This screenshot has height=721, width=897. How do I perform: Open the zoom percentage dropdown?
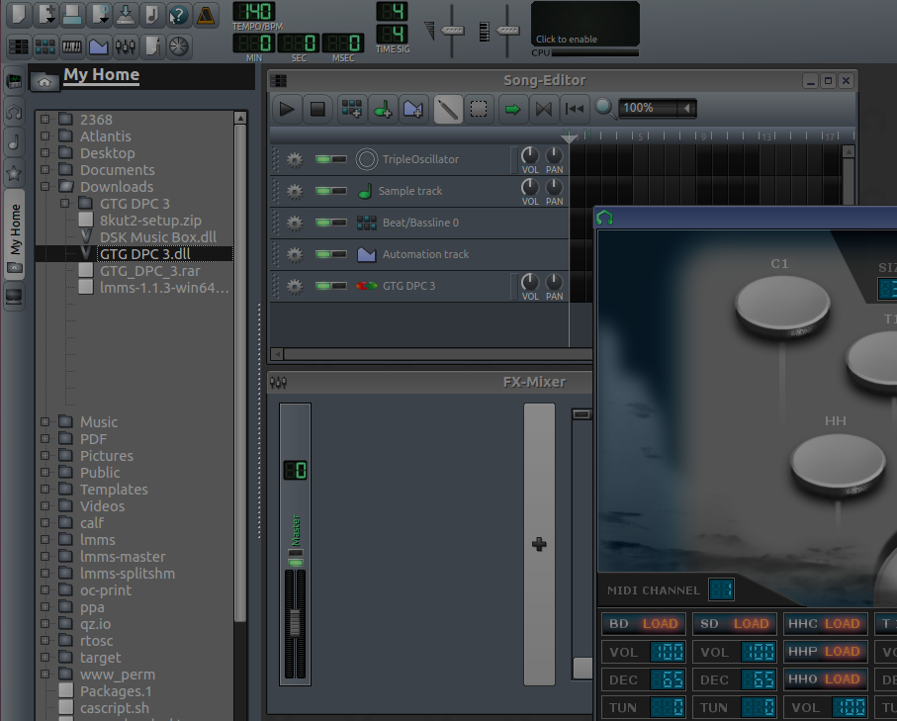pyautogui.click(x=686, y=108)
